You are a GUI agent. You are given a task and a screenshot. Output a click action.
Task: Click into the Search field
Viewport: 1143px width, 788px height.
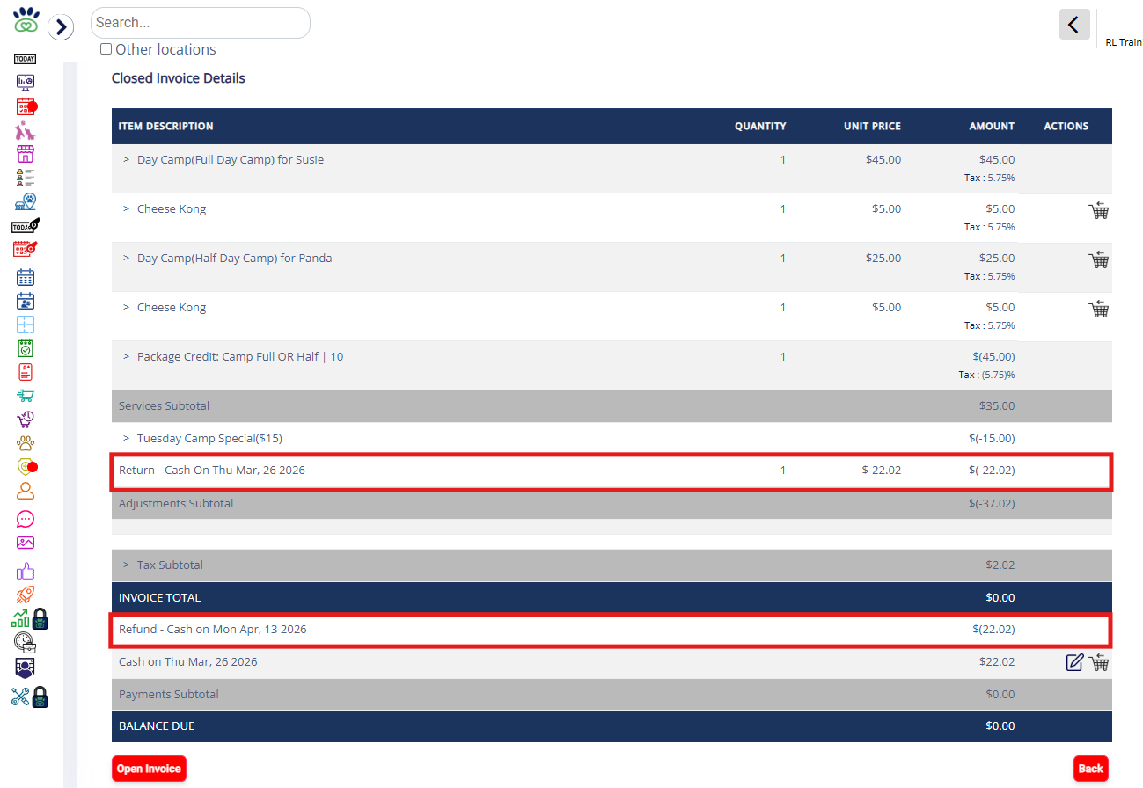point(201,23)
